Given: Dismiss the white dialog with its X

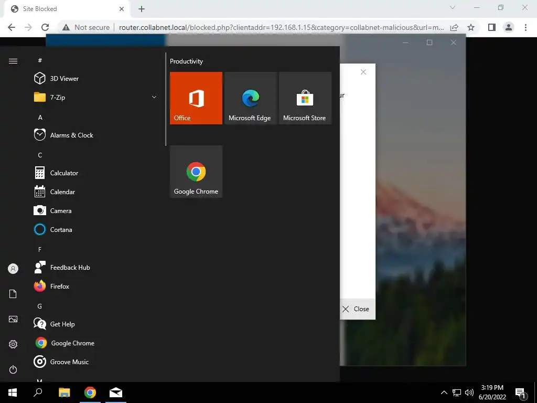Looking at the screenshot, I should click(363, 72).
